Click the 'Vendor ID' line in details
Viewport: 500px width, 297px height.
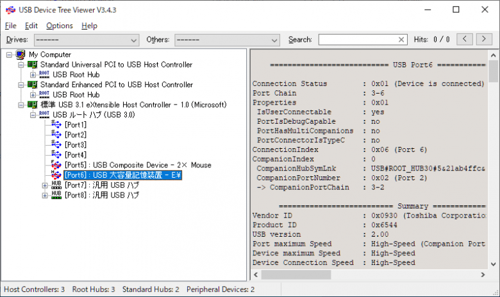coord(369,216)
